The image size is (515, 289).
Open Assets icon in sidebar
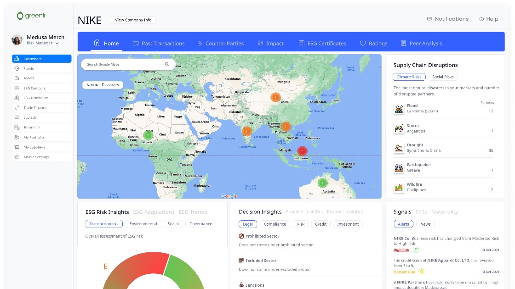coord(17,78)
